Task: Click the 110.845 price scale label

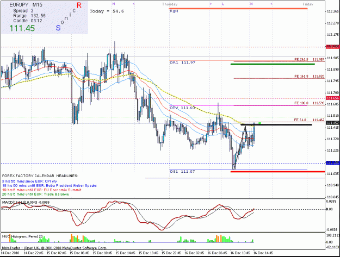Action: pos(332,197)
